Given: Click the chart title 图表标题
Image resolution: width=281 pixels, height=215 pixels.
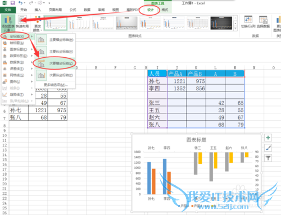Looking at the screenshot, I should (x=196, y=140).
